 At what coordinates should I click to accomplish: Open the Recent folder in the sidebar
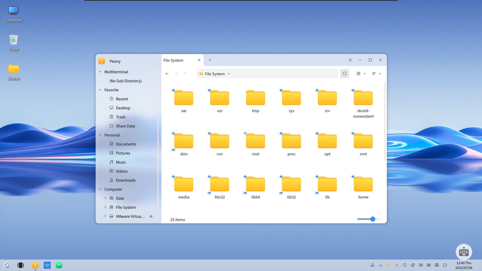pos(122,99)
